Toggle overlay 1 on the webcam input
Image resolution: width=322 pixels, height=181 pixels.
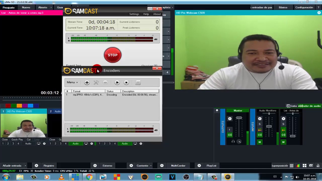[3, 144]
